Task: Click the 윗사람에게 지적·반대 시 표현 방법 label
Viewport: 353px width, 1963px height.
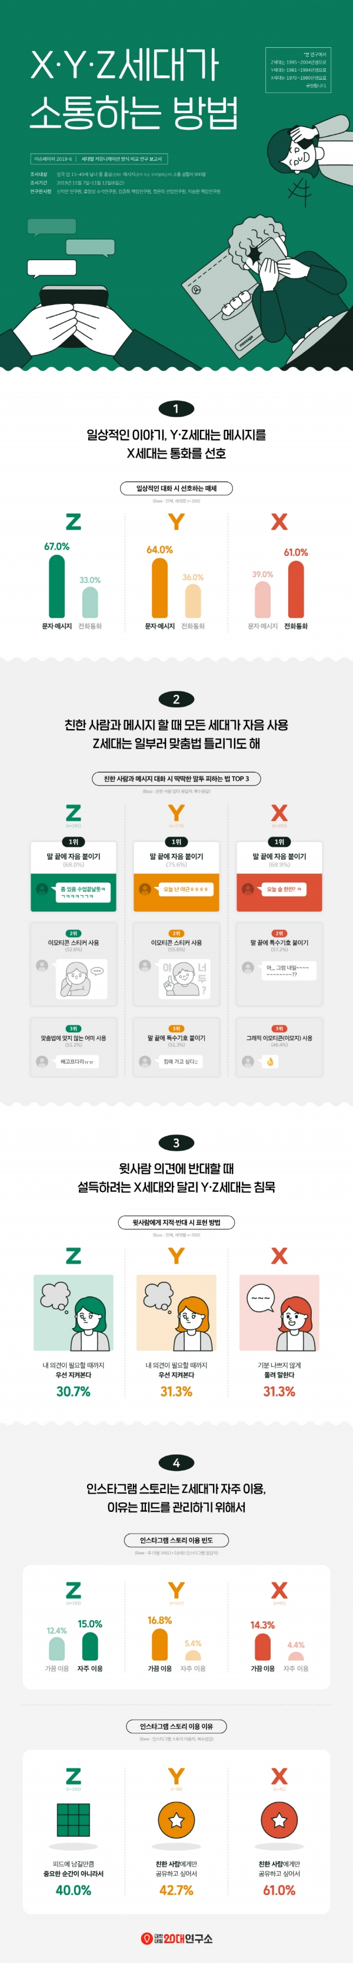Action: coord(176,1222)
